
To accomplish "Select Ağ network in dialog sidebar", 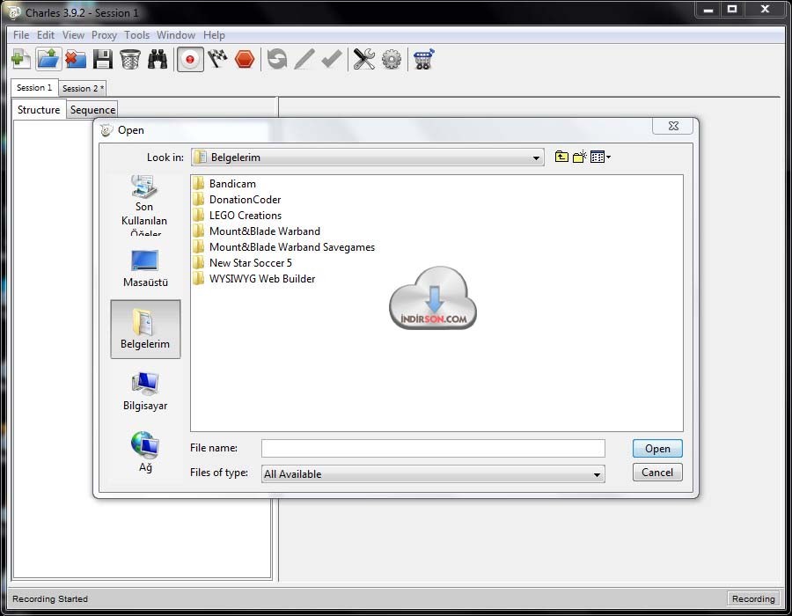I will (145, 452).
